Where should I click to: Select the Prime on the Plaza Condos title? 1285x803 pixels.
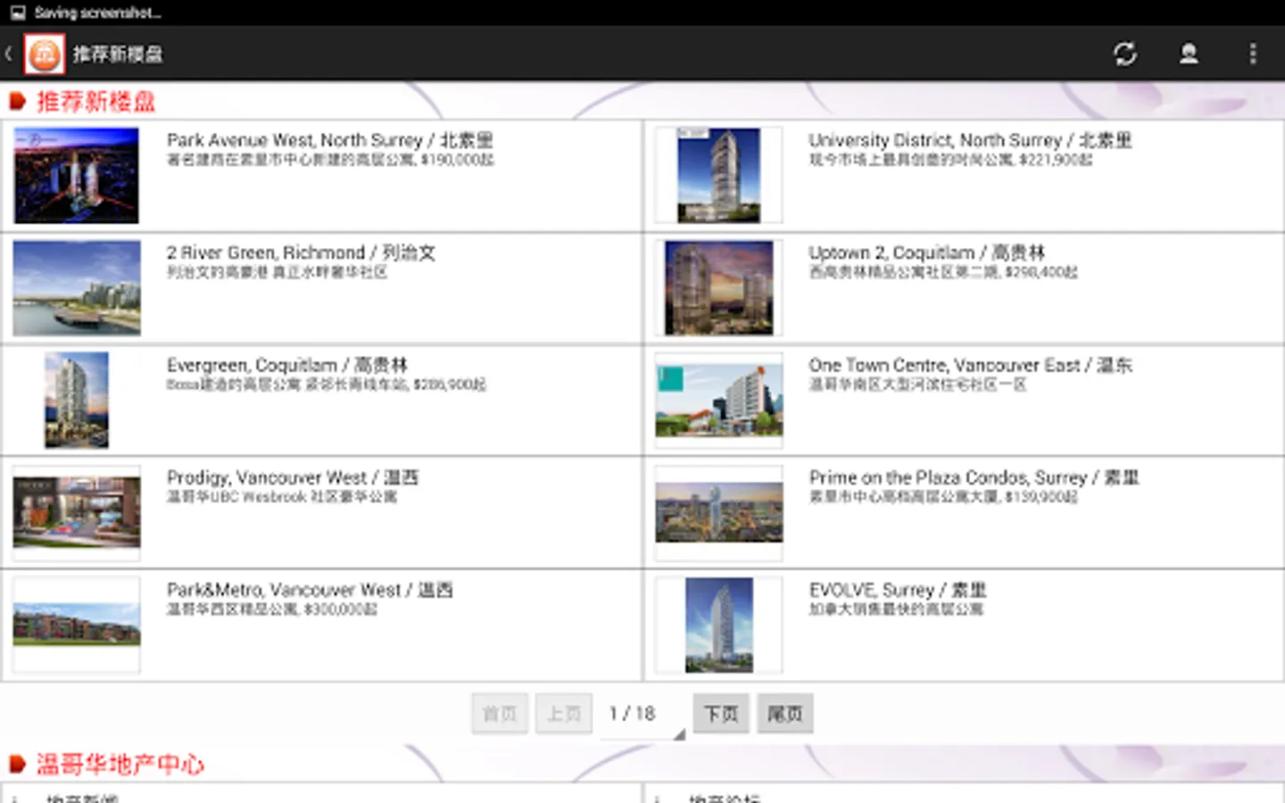click(974, 477)
